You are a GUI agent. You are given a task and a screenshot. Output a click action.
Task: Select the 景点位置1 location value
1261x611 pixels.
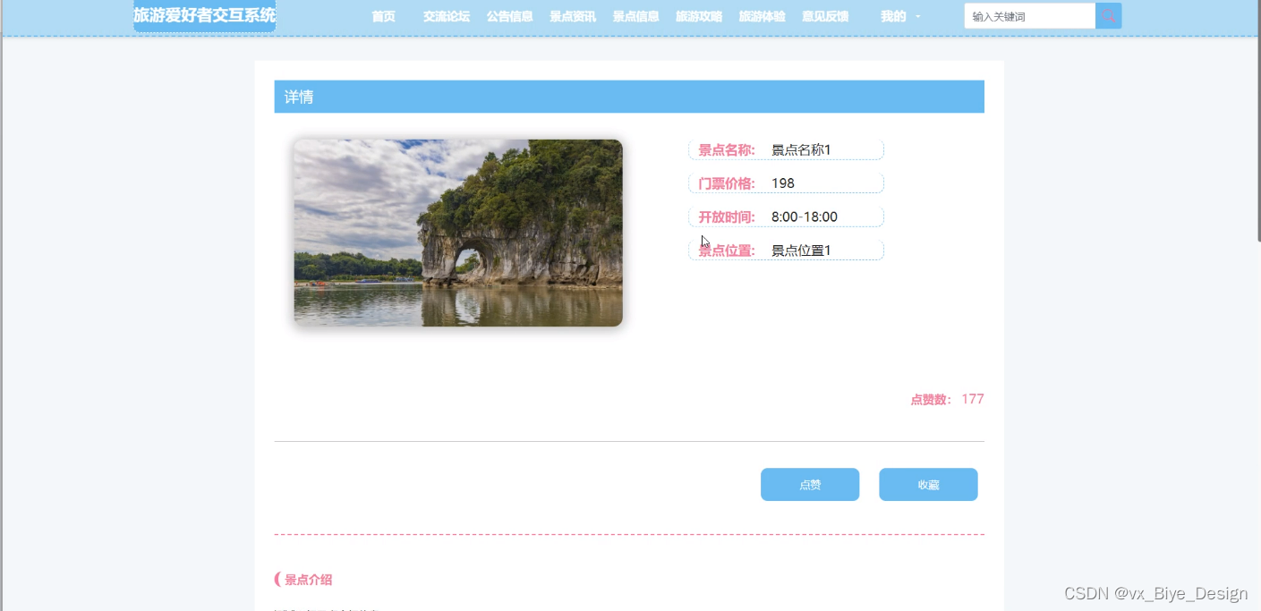(x=801, y=250)
